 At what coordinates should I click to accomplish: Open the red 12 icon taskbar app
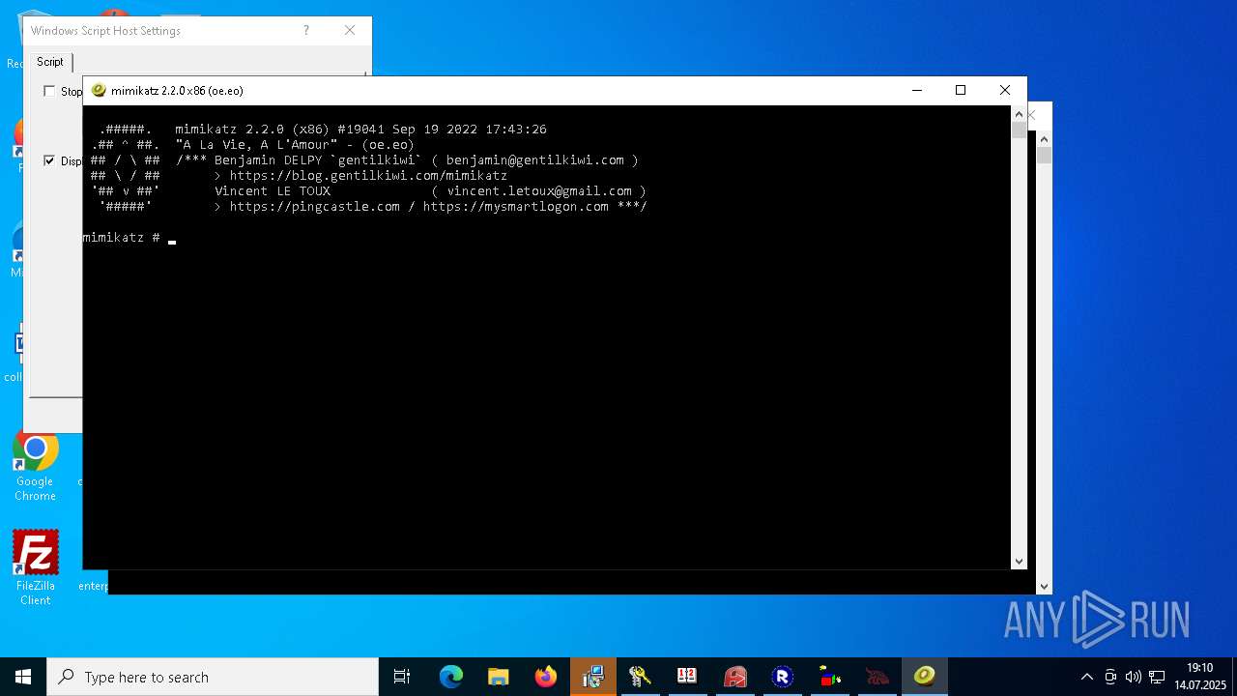pos(687,677)
